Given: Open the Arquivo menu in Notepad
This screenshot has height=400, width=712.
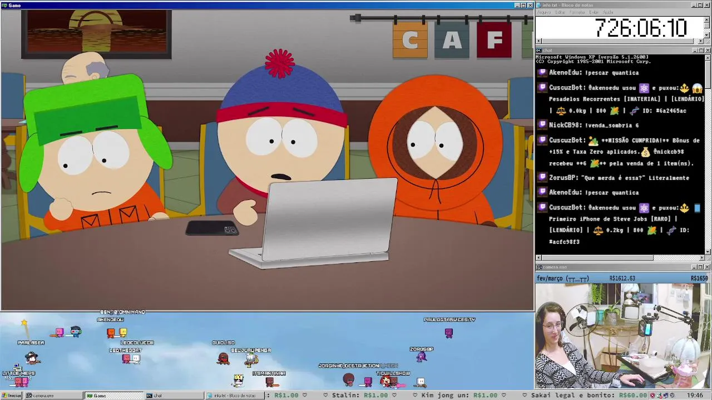Looking at the screenshot, I should (x=543, y=12).
